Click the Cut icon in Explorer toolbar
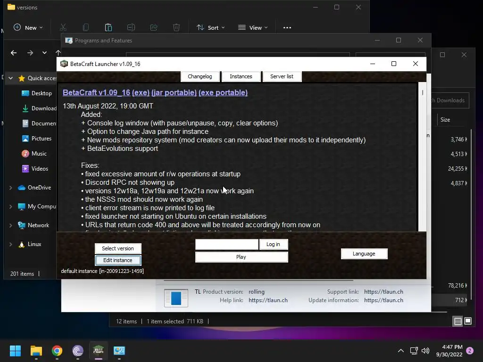 tap(63, 27)
